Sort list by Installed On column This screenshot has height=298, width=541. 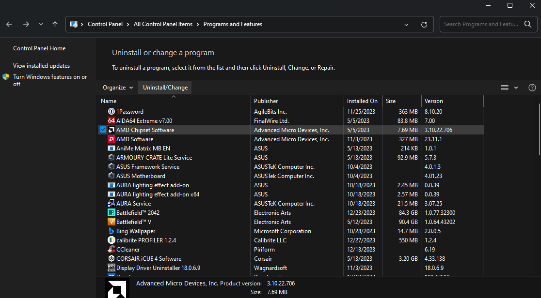(362, 101)
